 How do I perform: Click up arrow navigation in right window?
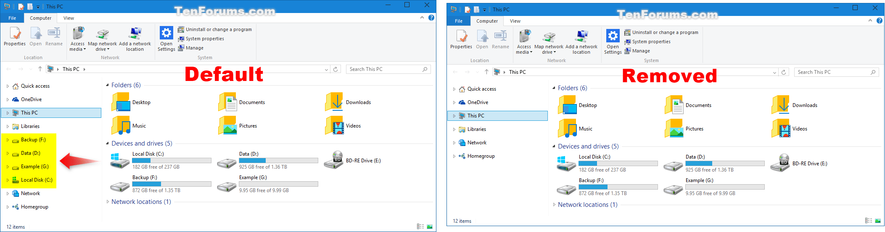pyautogui.click(x=486, y=72)
